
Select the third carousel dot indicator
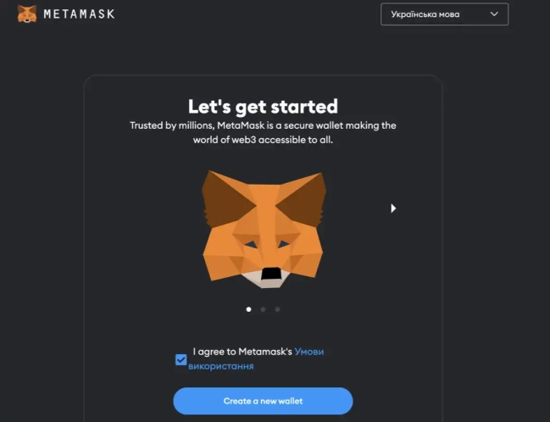(277, 309)
